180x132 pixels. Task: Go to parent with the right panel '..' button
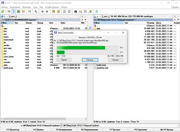click(x=178, y=16)
